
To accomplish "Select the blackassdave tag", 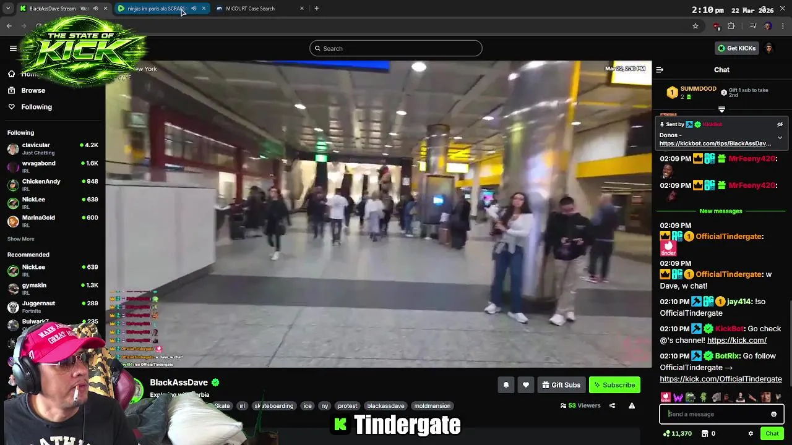I will pyautogui.click(x=385, y=406).
